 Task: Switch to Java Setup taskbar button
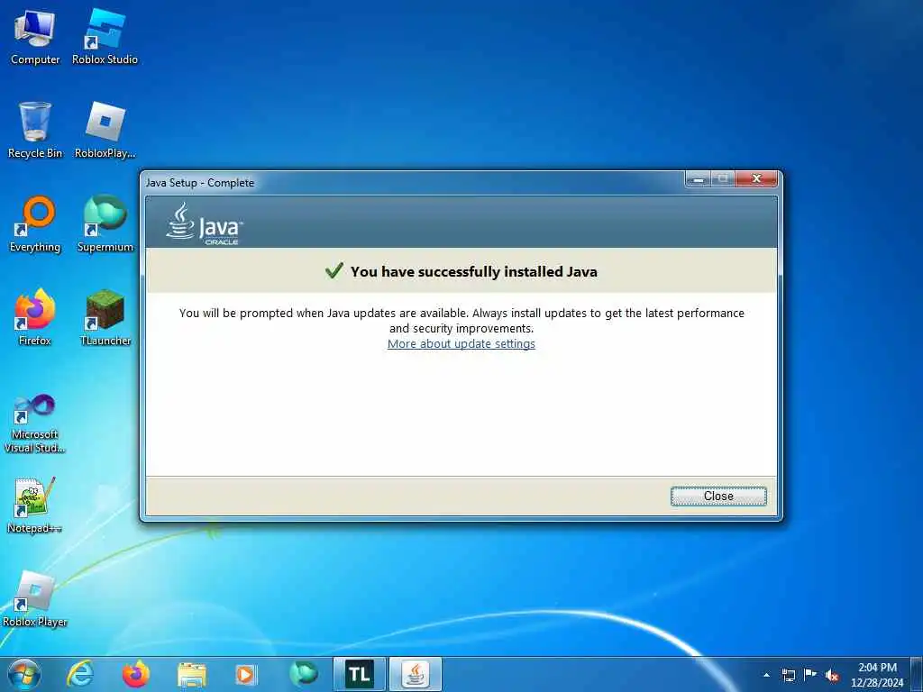coord(416,674)
